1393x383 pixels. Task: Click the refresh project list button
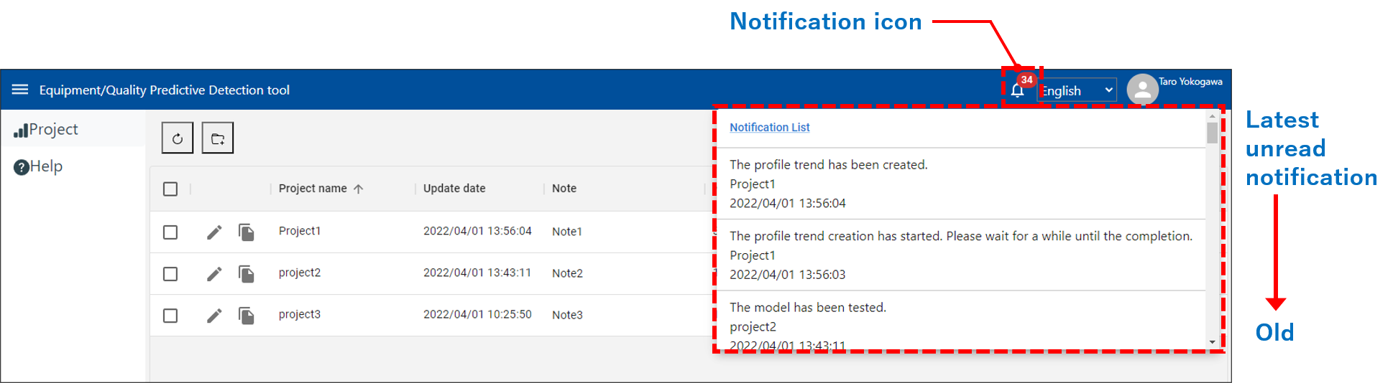[178, 138]
